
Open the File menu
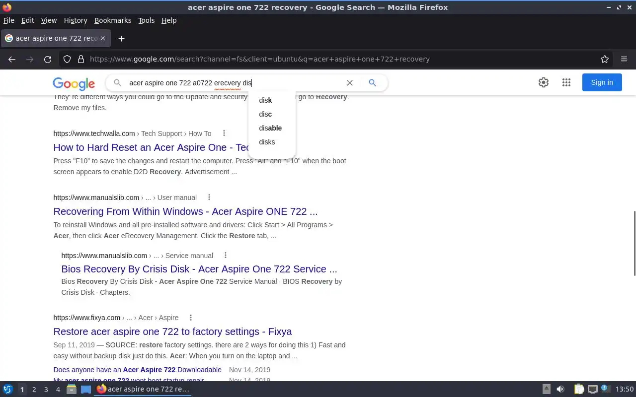pos(9,20)
